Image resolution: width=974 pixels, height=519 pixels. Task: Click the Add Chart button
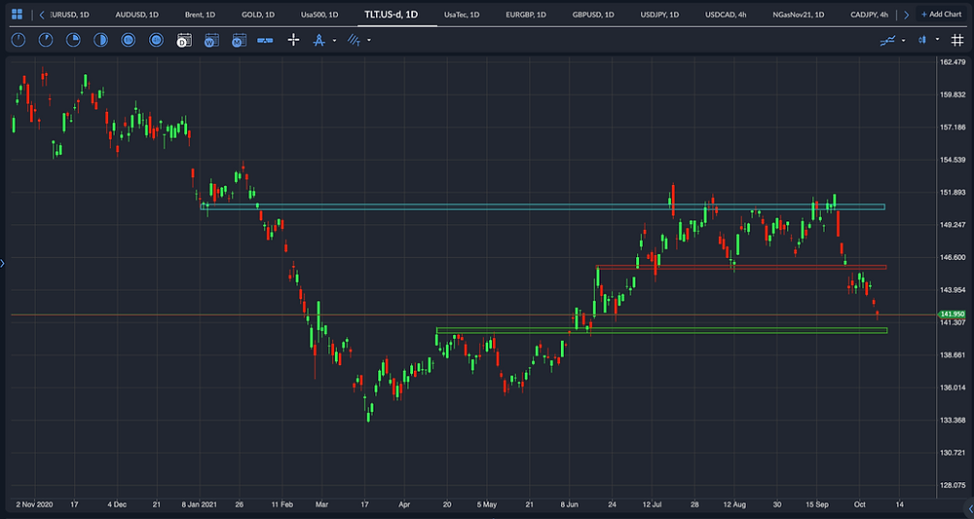coord(942,15)
